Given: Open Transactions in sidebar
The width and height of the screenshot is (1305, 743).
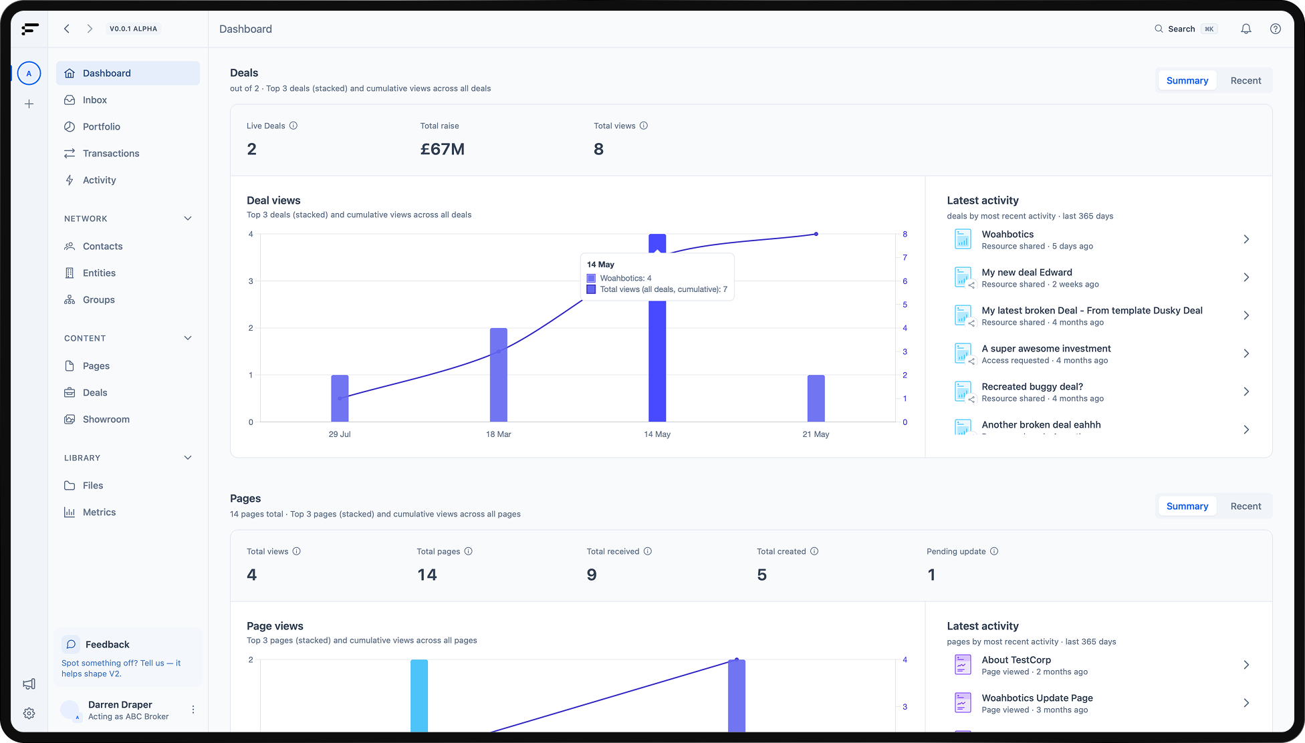Looking at the screenshot, I should [x=128, y=154].
